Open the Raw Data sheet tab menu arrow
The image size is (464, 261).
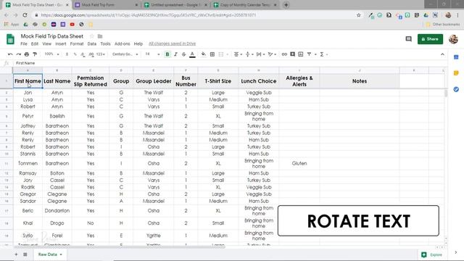(x=61, y=254)
